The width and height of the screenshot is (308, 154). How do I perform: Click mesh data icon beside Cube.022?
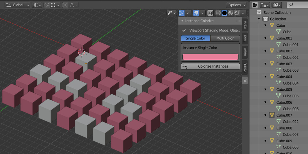[278, 122]
